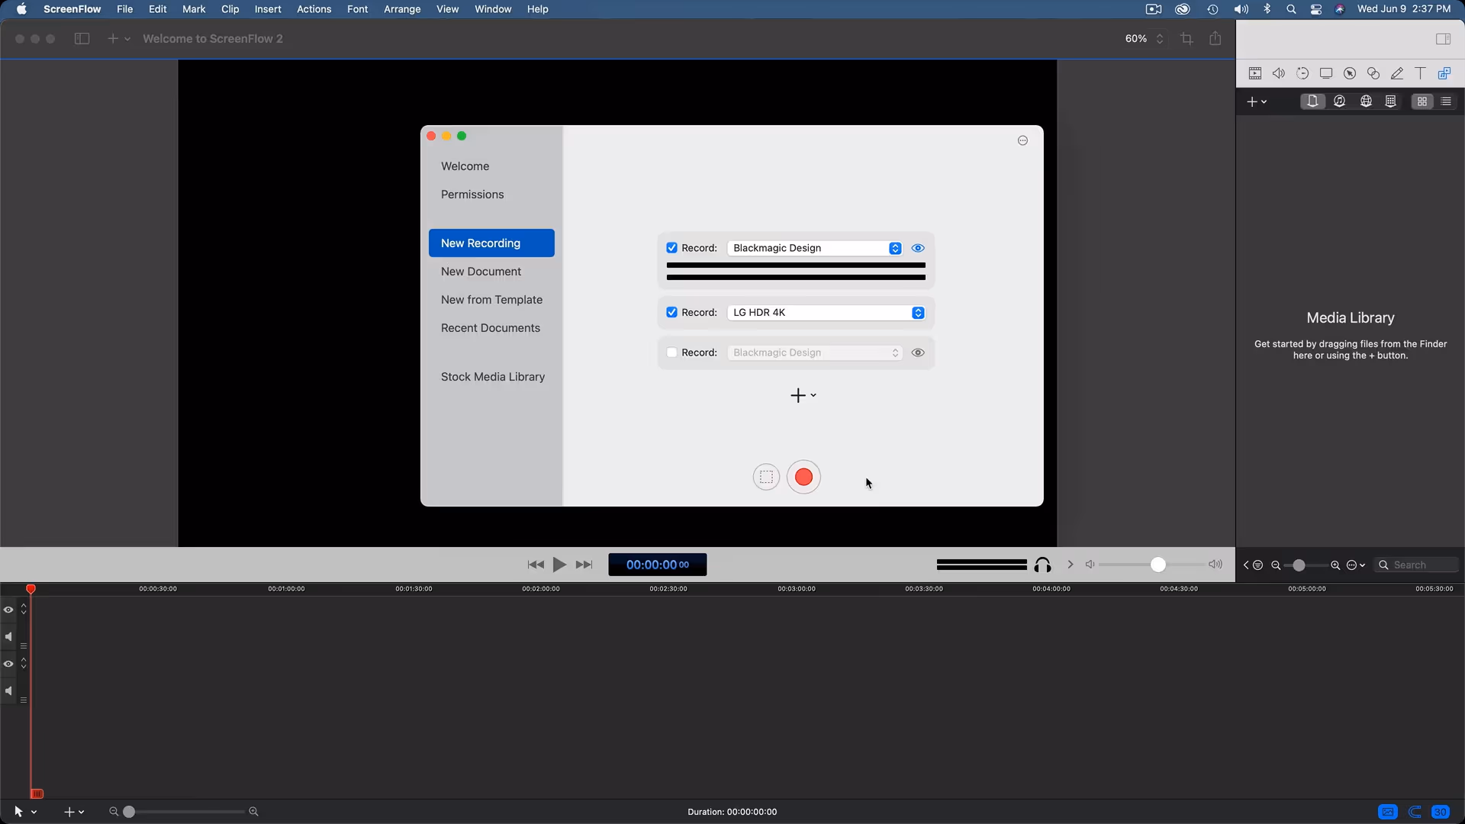Click the select-region dashed rectangle button
Image resolution: width=1465 pixels, height=824 pixels.
pos(766,478)
